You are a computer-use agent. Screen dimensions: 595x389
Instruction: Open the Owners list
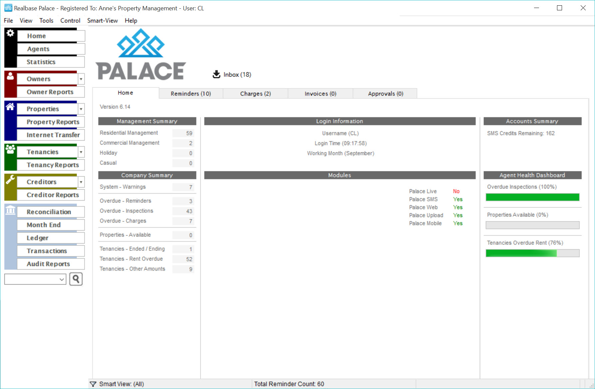coord(47,79)
